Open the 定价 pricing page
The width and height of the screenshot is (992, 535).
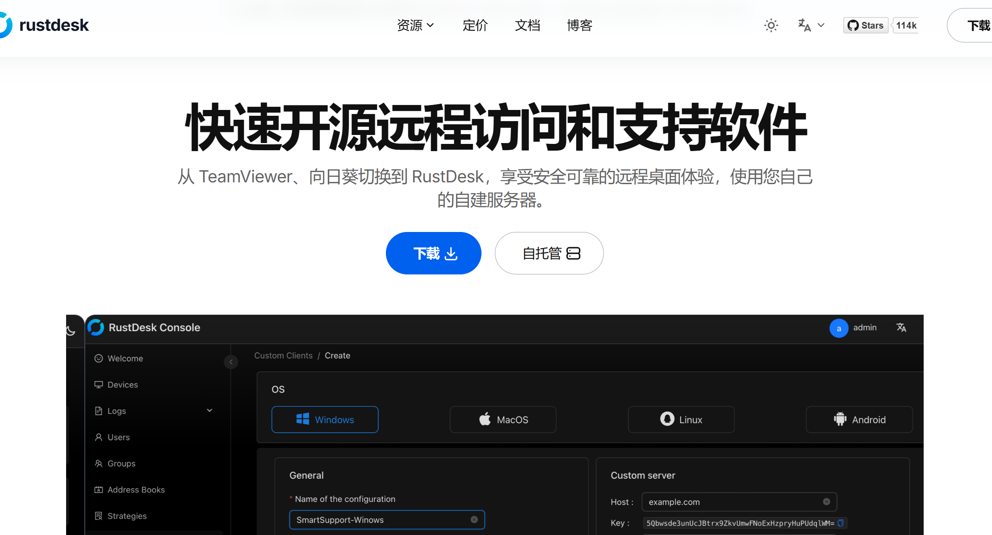click(x=475, y=25)
